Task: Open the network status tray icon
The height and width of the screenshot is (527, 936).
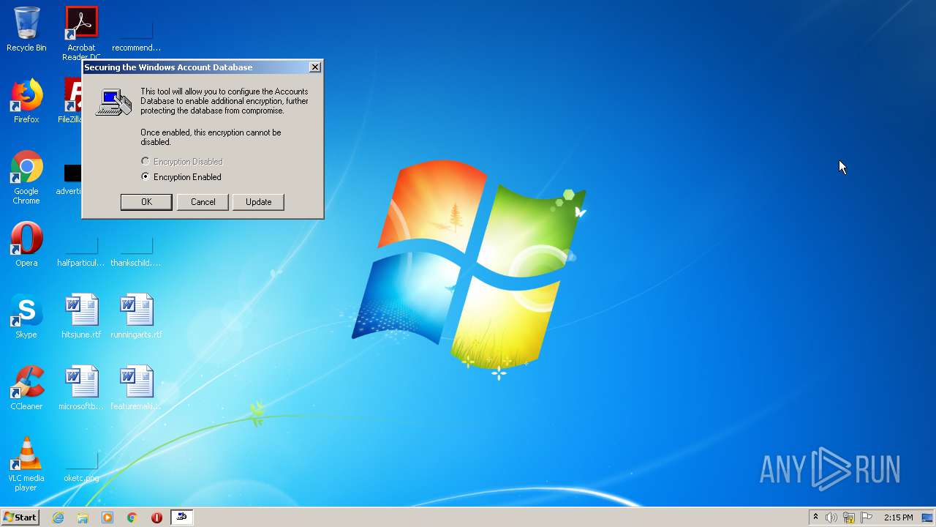Action: click(849, 517)
